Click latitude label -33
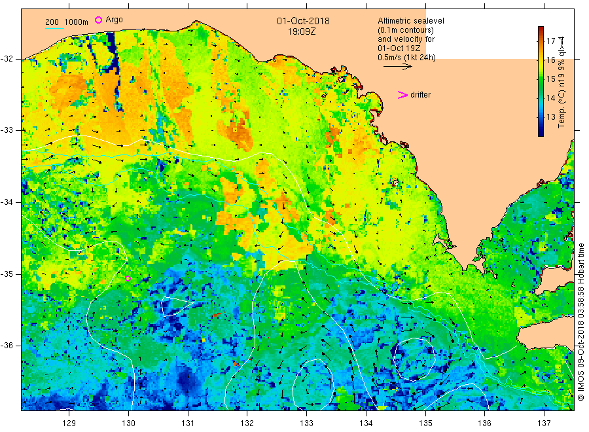589x432 pixels. click(7, 130)
